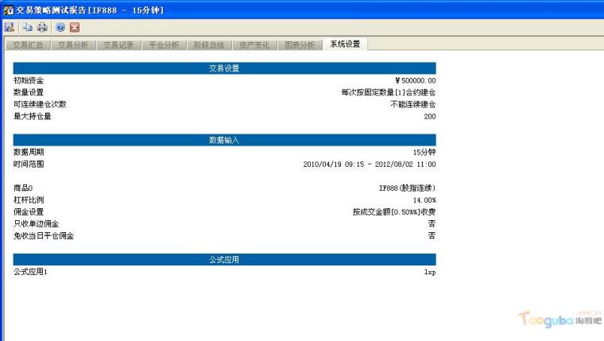
Task: Click the 时间范围 date range value
Action: 370,164
